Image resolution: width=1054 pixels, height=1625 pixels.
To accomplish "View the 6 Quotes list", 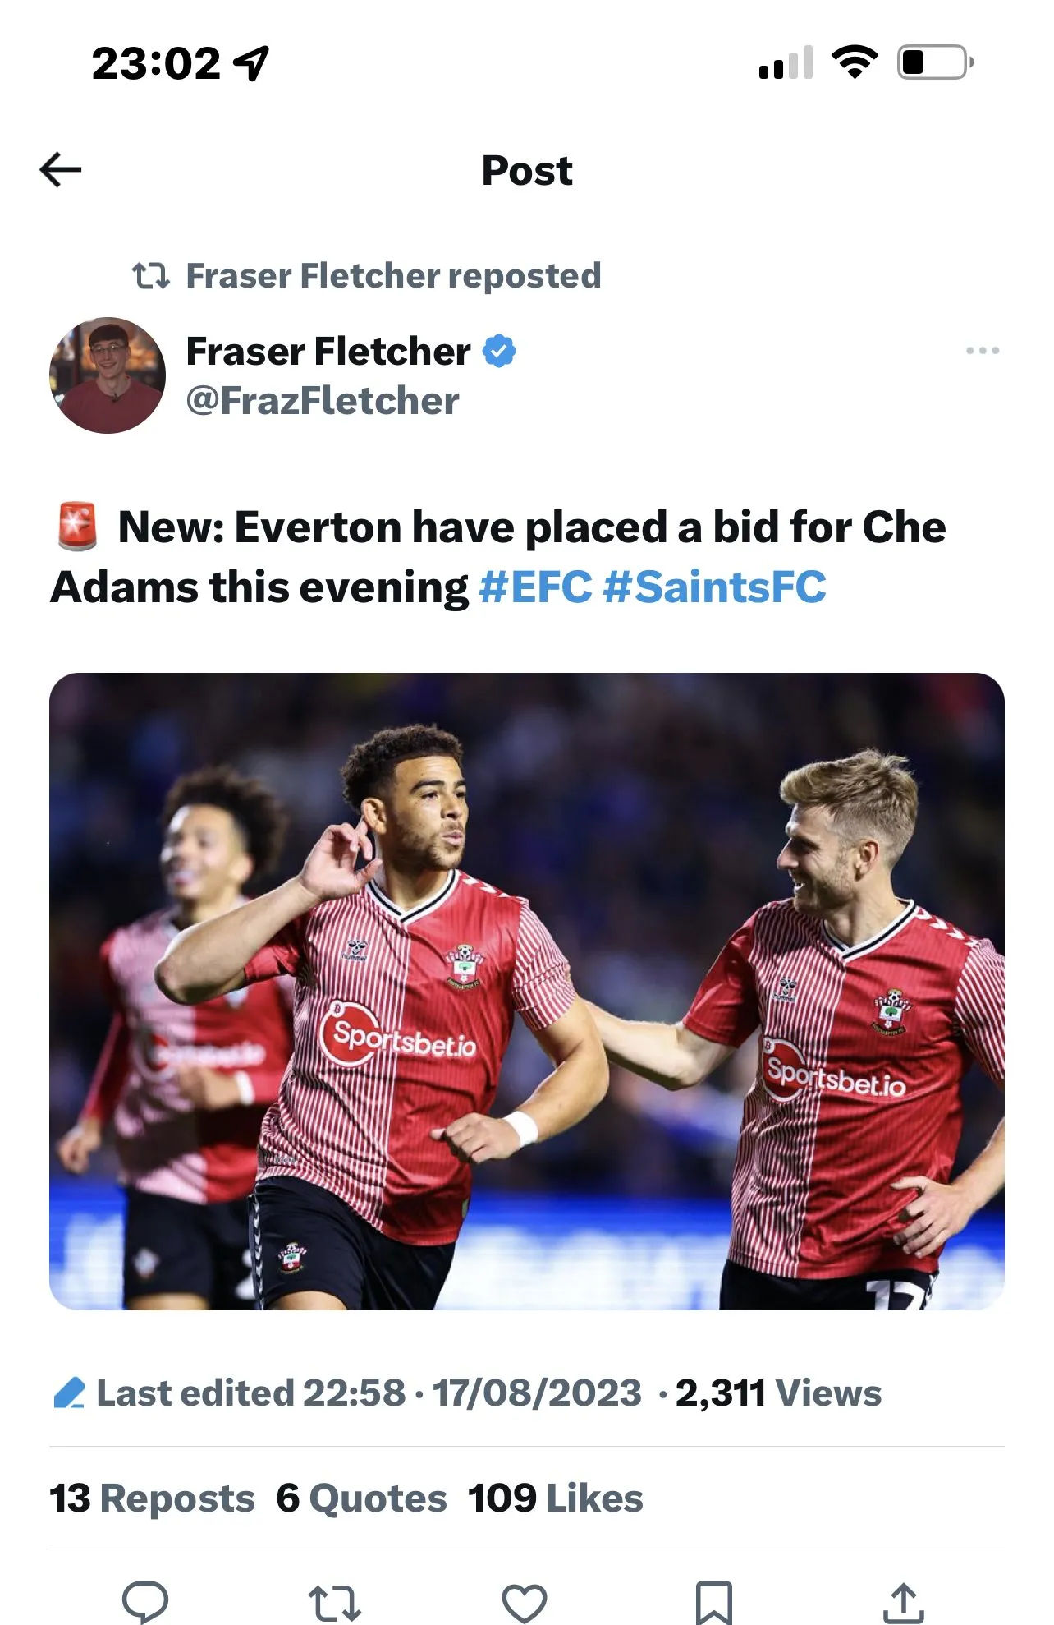I will (x=361, y=1498).
